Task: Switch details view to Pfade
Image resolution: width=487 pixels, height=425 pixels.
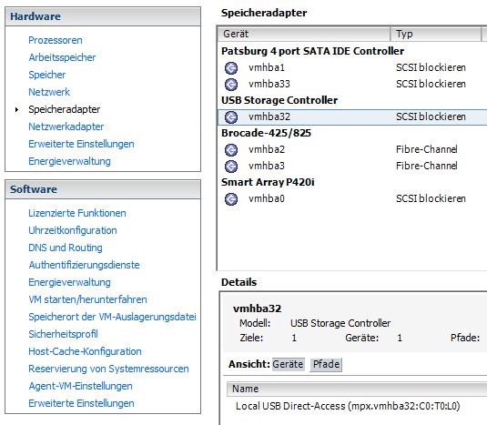Action: [x=326, y=364]
